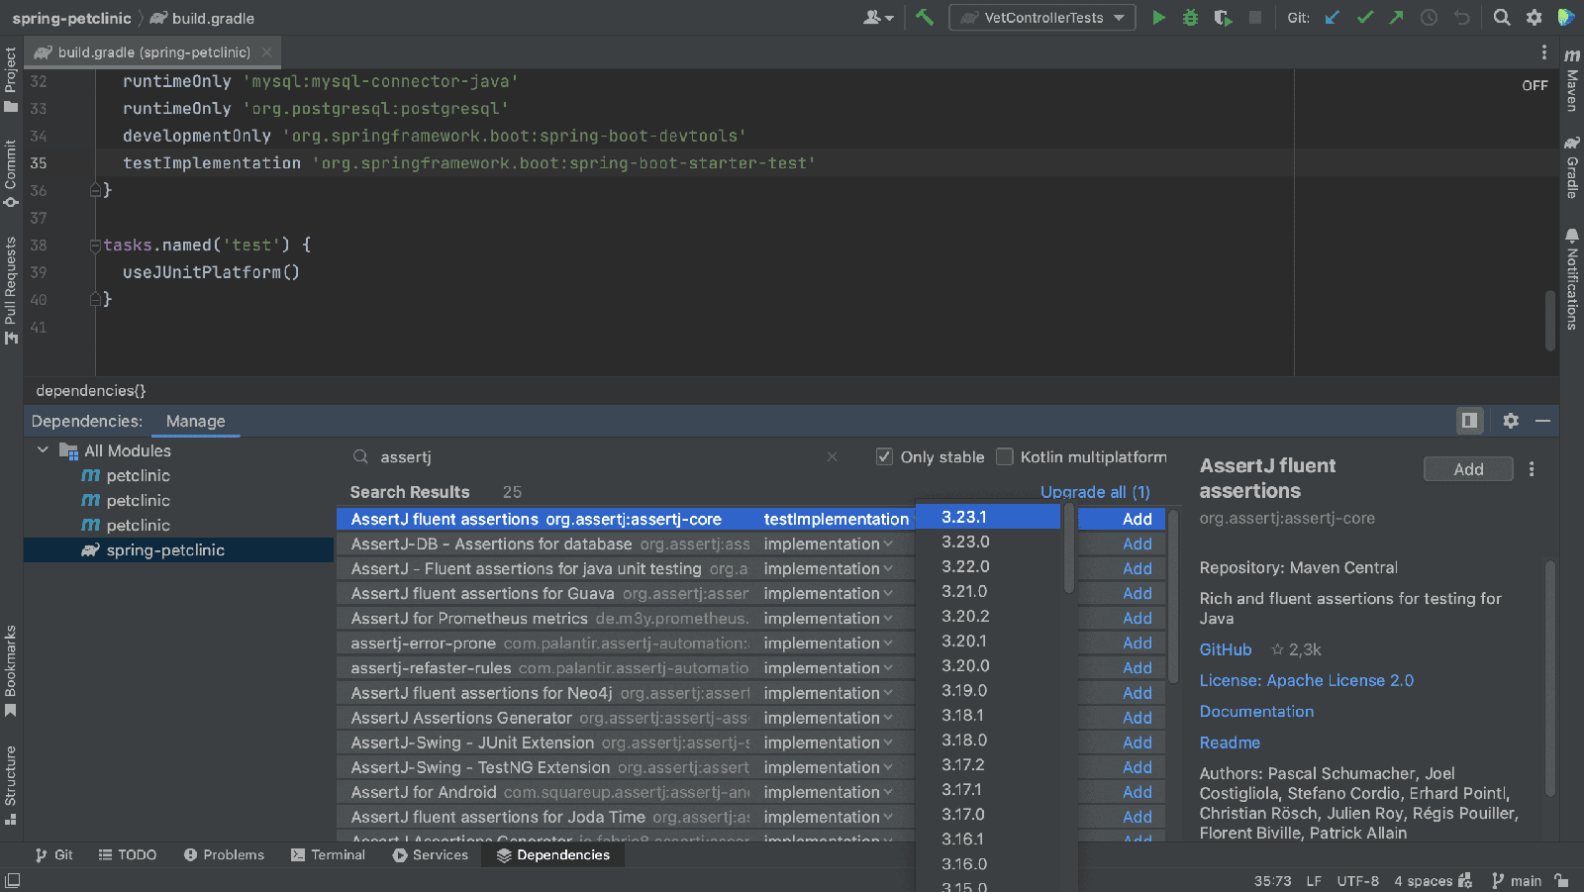Screen dimensions: 1584x892
Task: Click into the assertj search field
Action: pos(594,456)
